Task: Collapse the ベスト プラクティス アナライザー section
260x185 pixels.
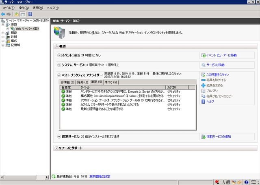Action: [x=59, y=75]
